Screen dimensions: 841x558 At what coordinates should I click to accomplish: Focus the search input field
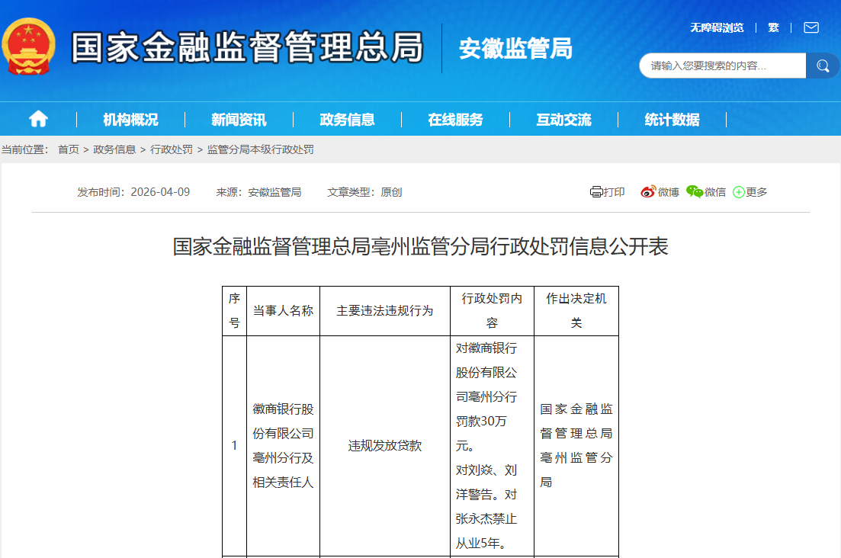pos(721,66)
